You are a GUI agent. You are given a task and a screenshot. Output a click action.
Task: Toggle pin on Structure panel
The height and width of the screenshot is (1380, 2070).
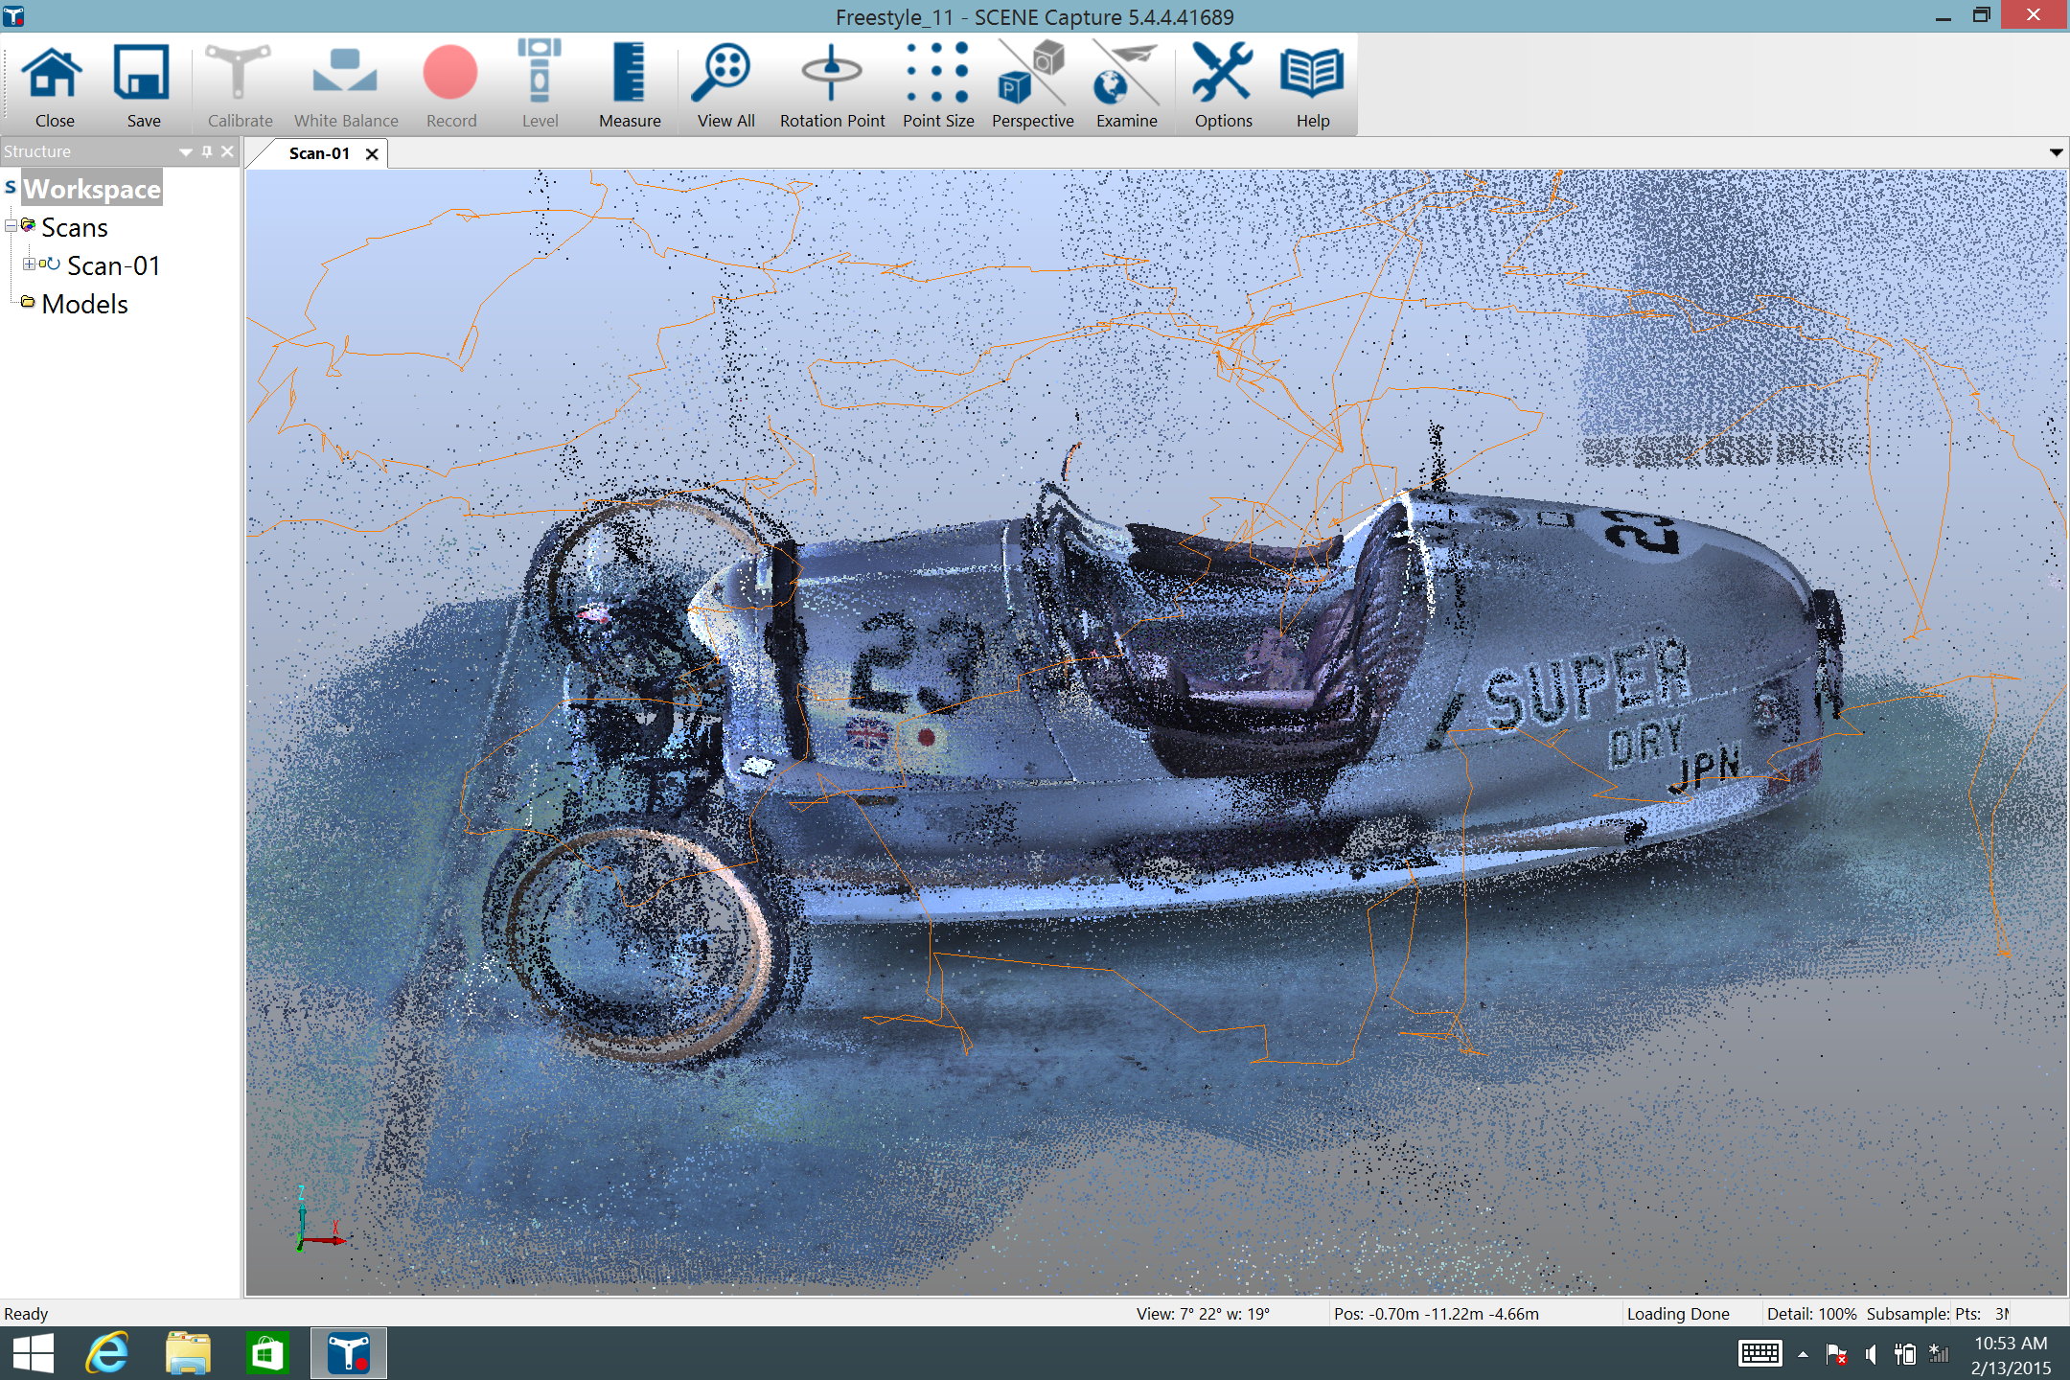[207, 151]
